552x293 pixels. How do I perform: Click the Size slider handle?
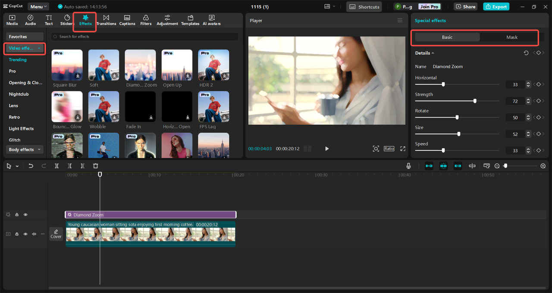(x=458, y=134)
